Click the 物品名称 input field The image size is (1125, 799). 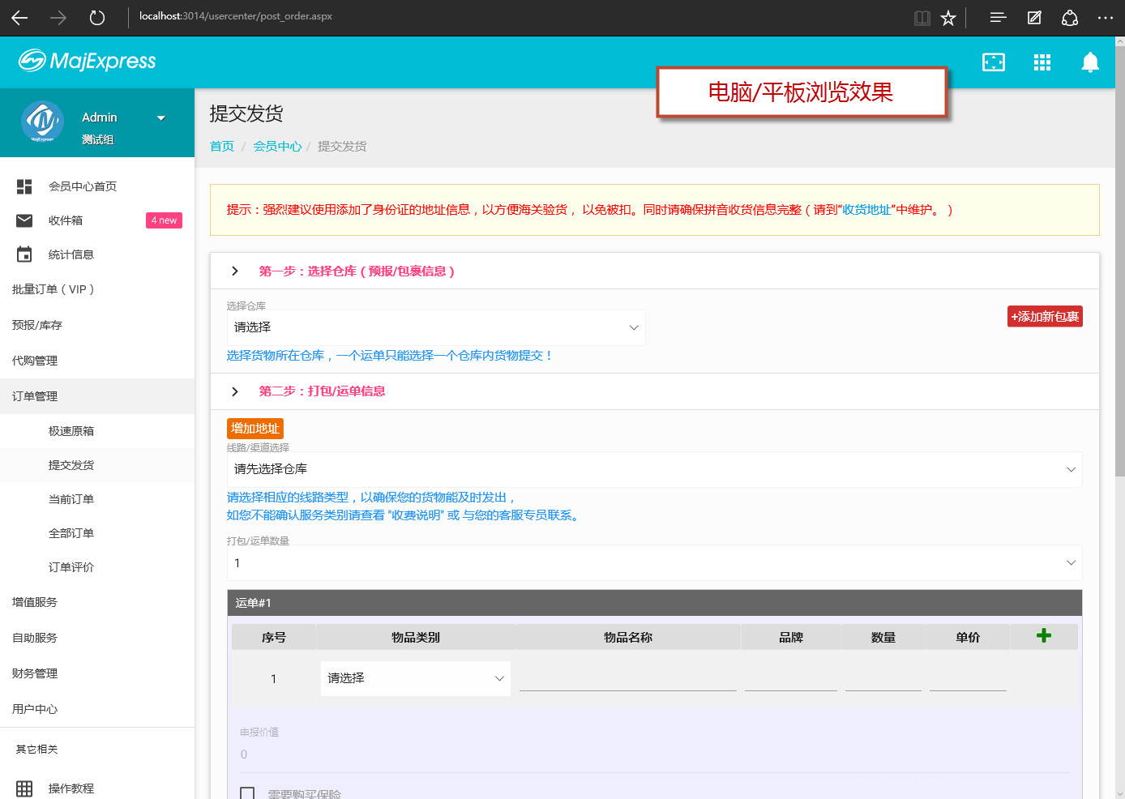click(x=628, y=677)
